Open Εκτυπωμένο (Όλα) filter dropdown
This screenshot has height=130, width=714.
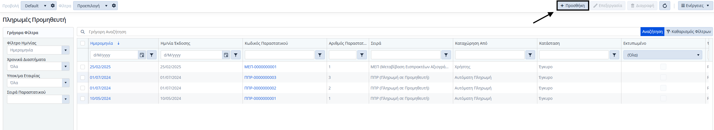663,55
